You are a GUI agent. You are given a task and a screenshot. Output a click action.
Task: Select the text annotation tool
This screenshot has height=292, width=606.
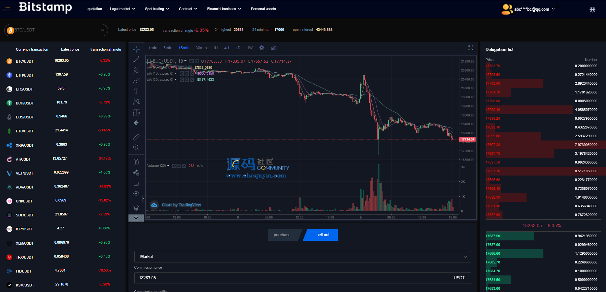point(136,91)
